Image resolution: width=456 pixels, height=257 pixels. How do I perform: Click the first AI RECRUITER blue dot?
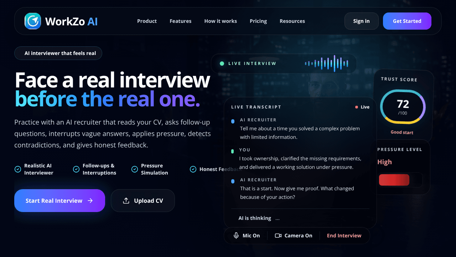click(233, 121)
